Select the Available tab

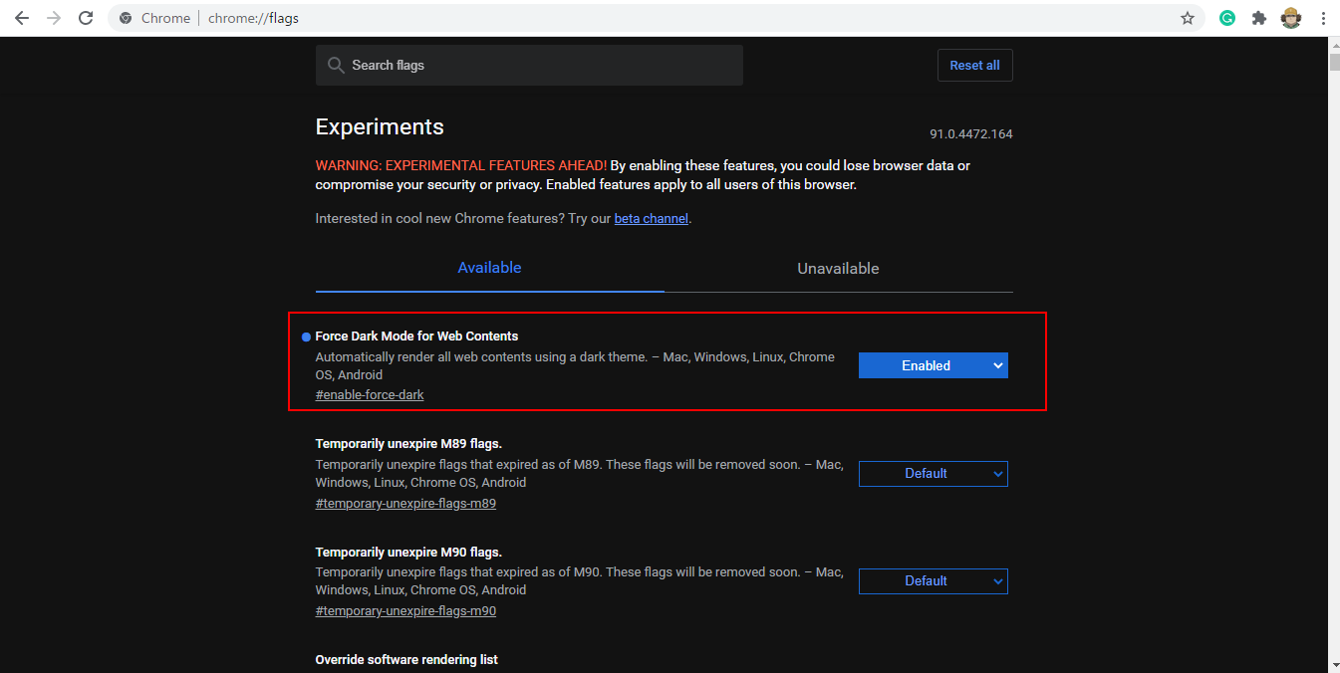point(489,268)
